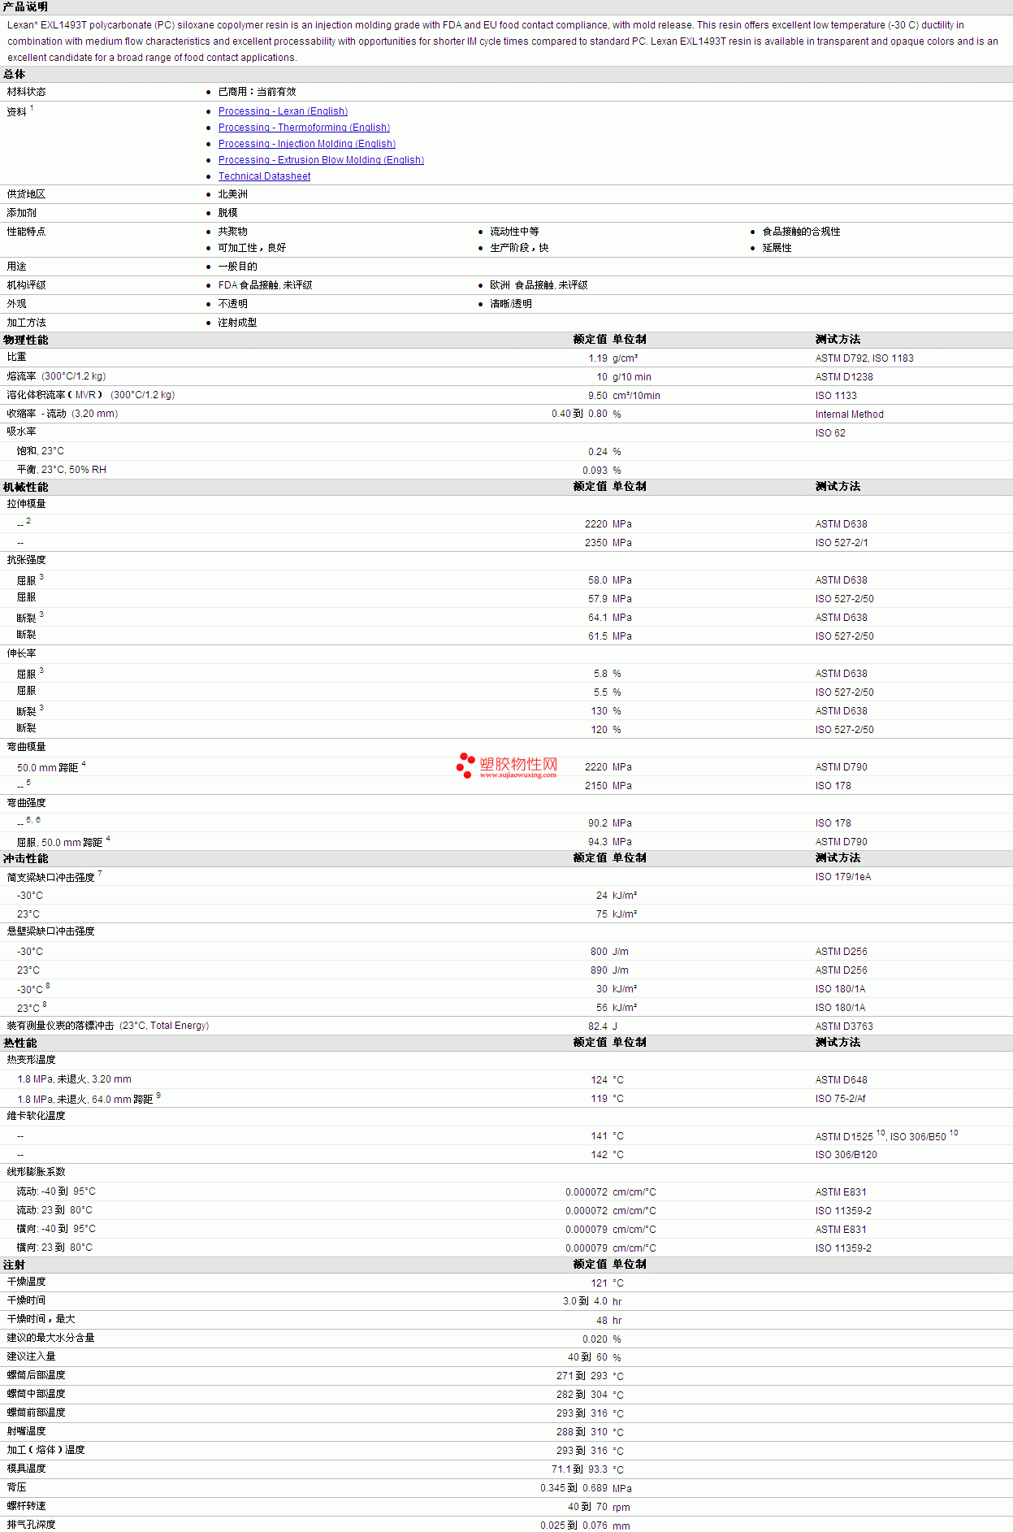Select the 58.0 yield strength value
Image resolution: width=1013 pixels, height=1532 pixels.
click(598, 580)
